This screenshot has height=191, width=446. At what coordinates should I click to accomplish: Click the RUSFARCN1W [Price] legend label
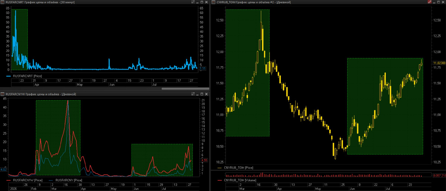point(28,180)
